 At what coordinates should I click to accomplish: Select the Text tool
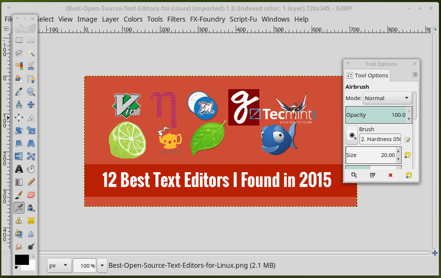[19, 169]
